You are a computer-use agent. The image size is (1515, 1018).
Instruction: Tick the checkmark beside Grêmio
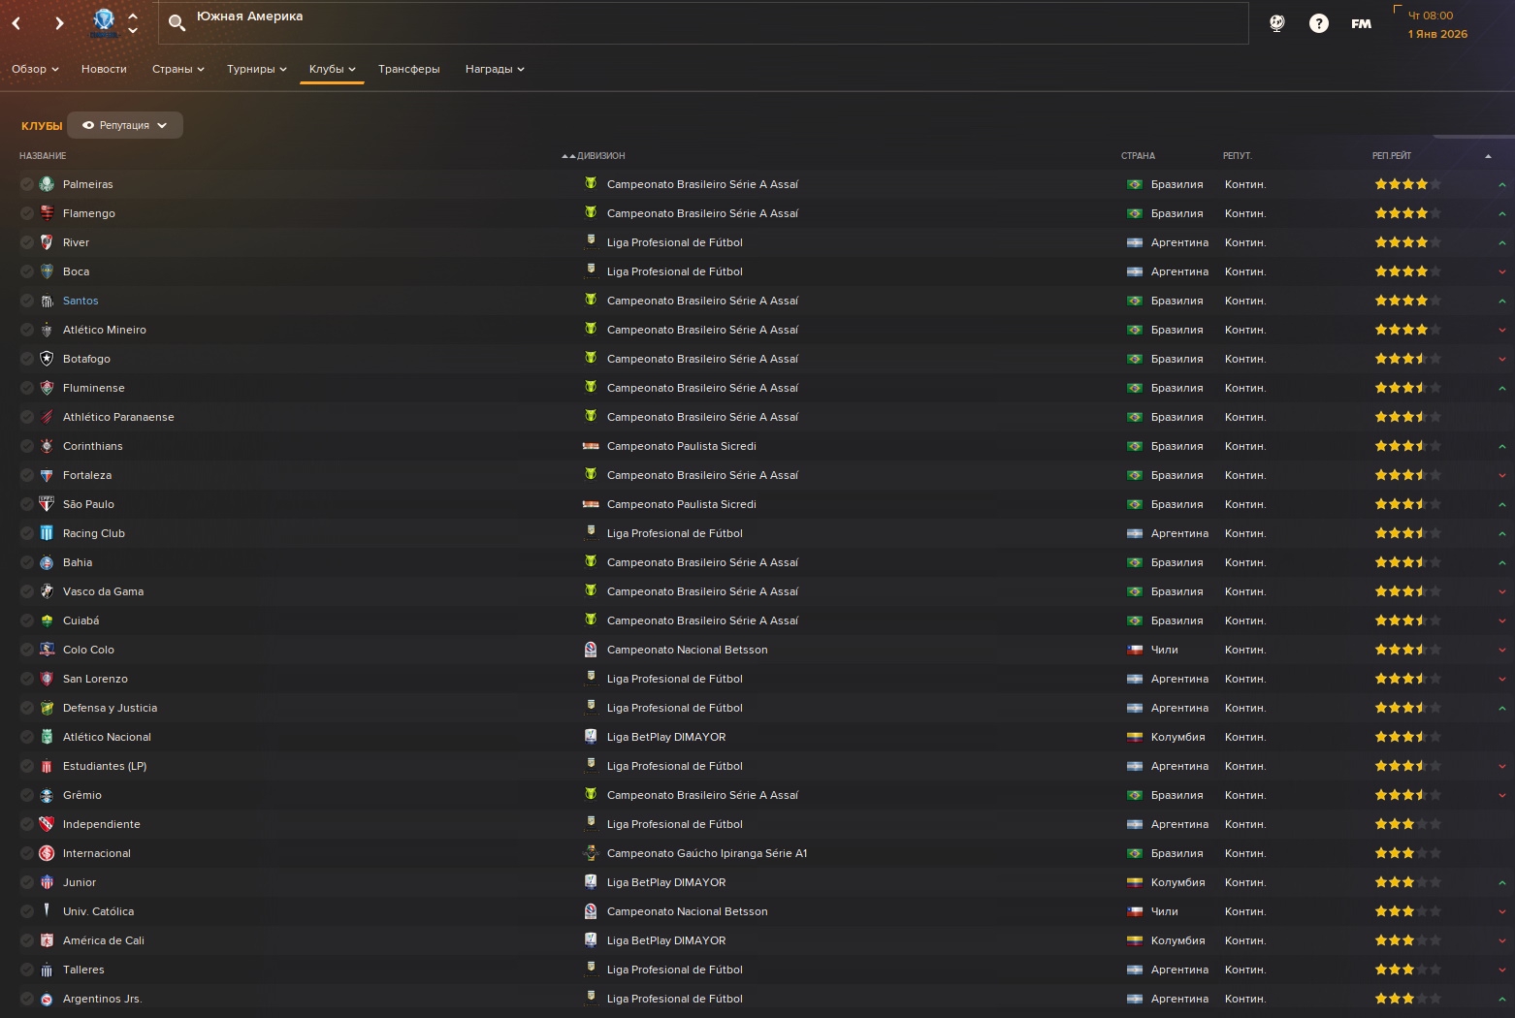tap(27, 795)
